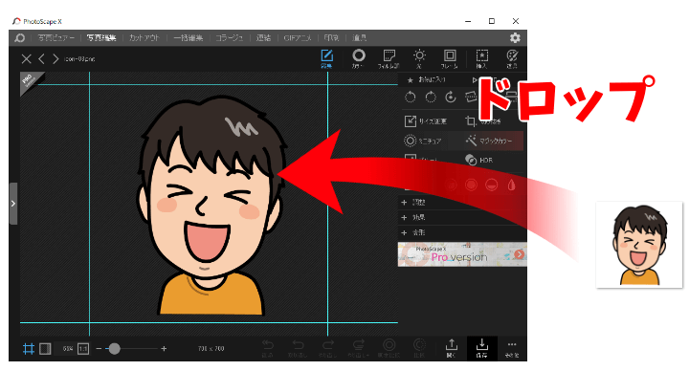Switch to 印刷 print tab
Screen dimensions: 689x371
point(331,38)
